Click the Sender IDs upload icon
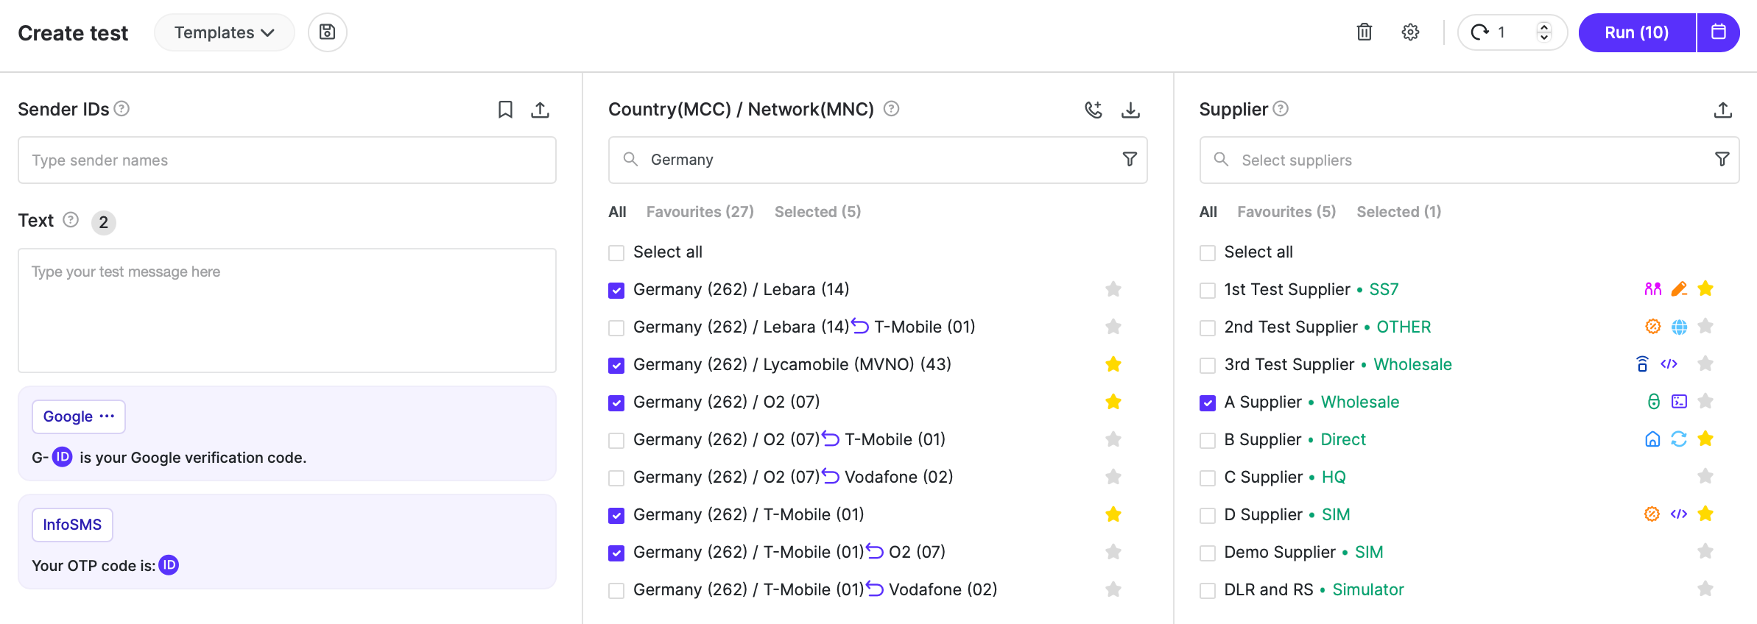Screen dimensions: 1757x624 click(541, 110)
